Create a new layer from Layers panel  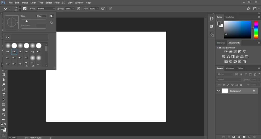tap(249, 137)
